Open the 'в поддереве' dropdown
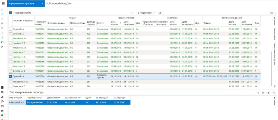 point(146,13)
